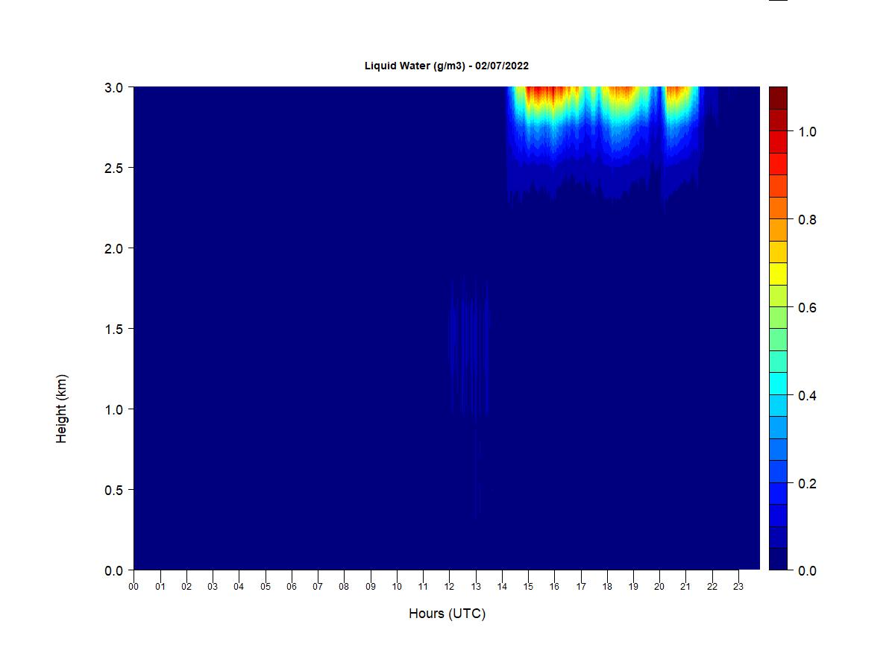The width and height of the screenshot is (895, 671).
Task: Click hour tick label 16 on x-axis
Action: 554,587
